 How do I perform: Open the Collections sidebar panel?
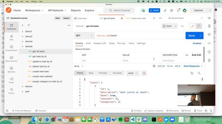click(11, 27)
